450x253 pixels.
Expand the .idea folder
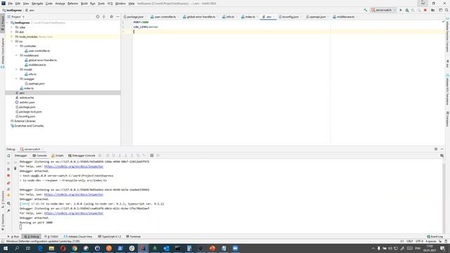[12, 27]
